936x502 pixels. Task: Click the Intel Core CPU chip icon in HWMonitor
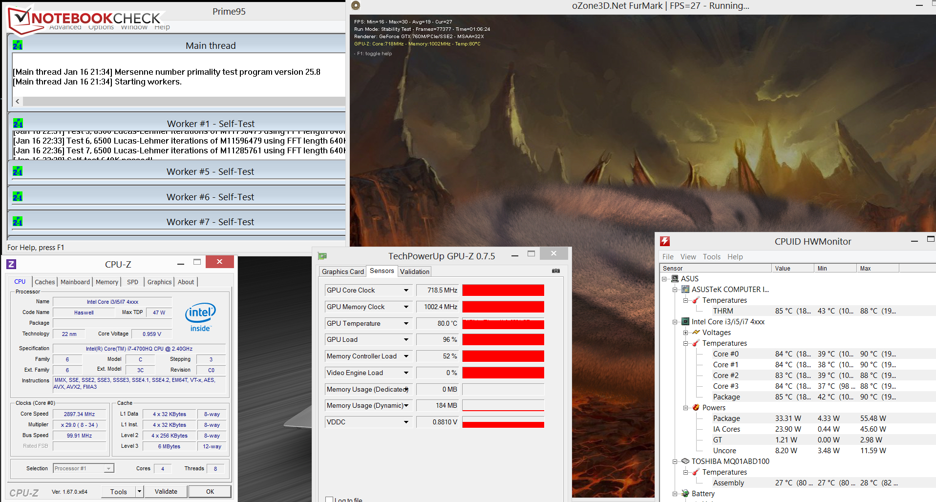click(x=685, y=321)
